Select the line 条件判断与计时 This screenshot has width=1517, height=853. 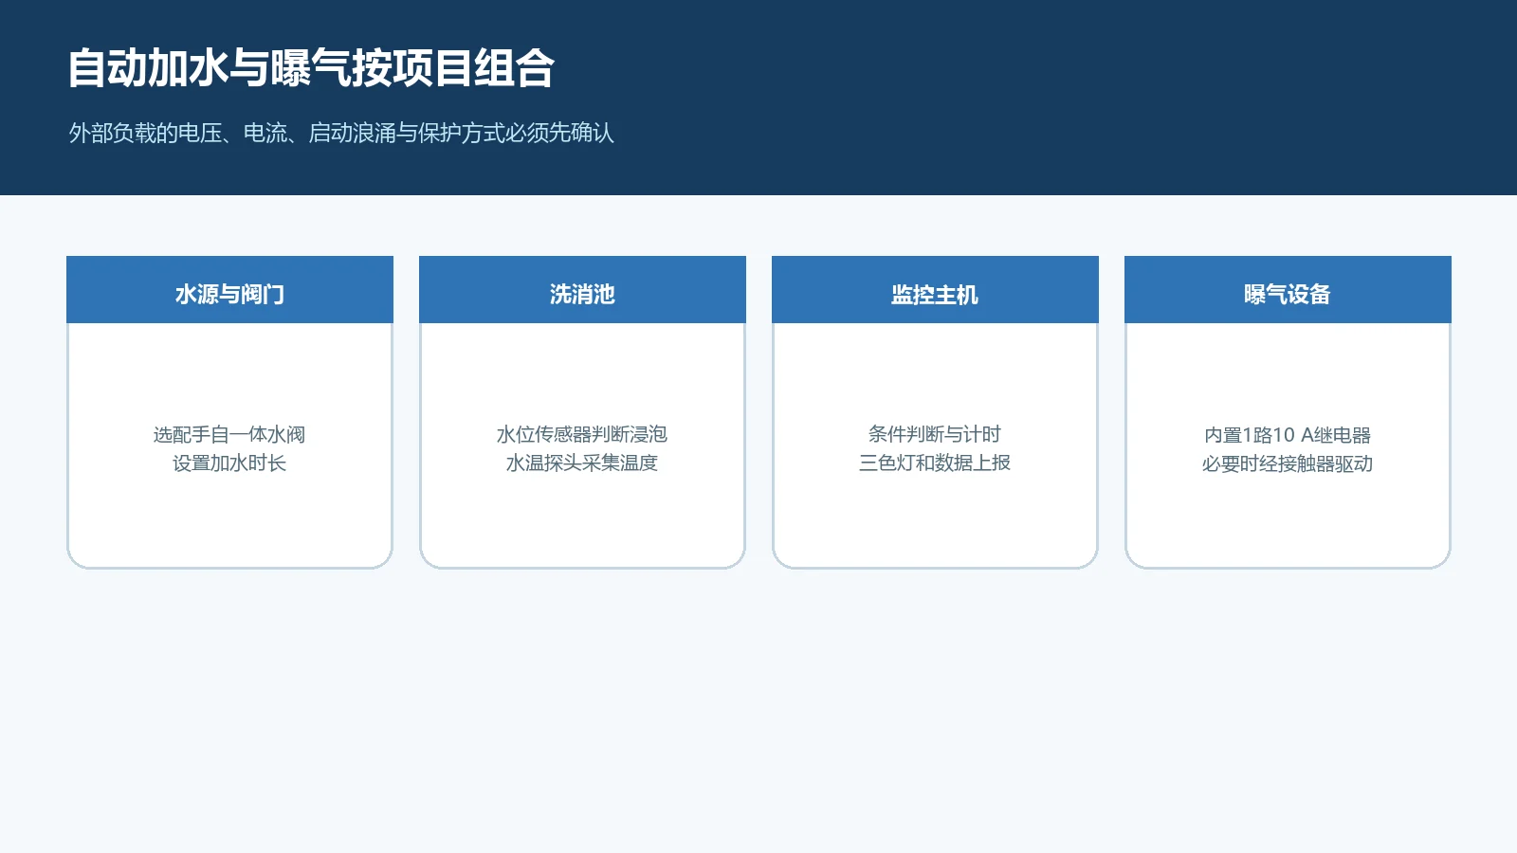935,435
